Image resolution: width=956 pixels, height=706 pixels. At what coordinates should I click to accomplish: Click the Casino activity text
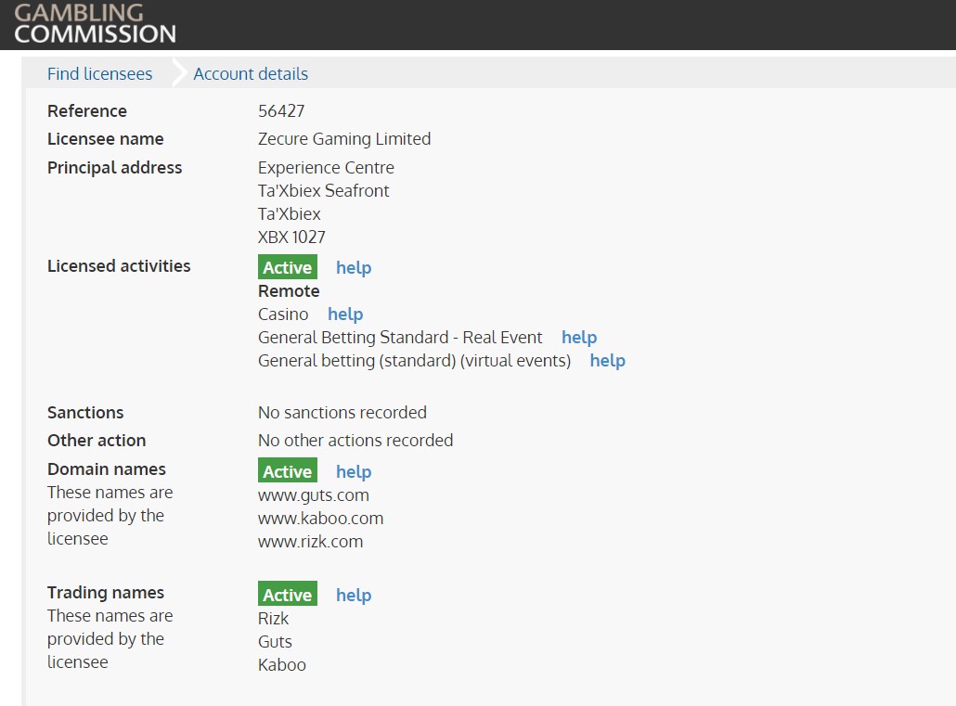pyautogui.click(x=283, y=314)
